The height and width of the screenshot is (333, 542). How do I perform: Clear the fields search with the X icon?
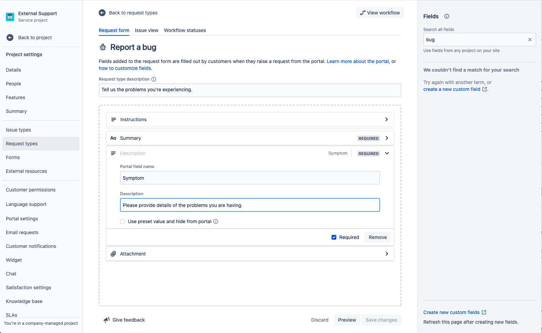click(530, 40)
